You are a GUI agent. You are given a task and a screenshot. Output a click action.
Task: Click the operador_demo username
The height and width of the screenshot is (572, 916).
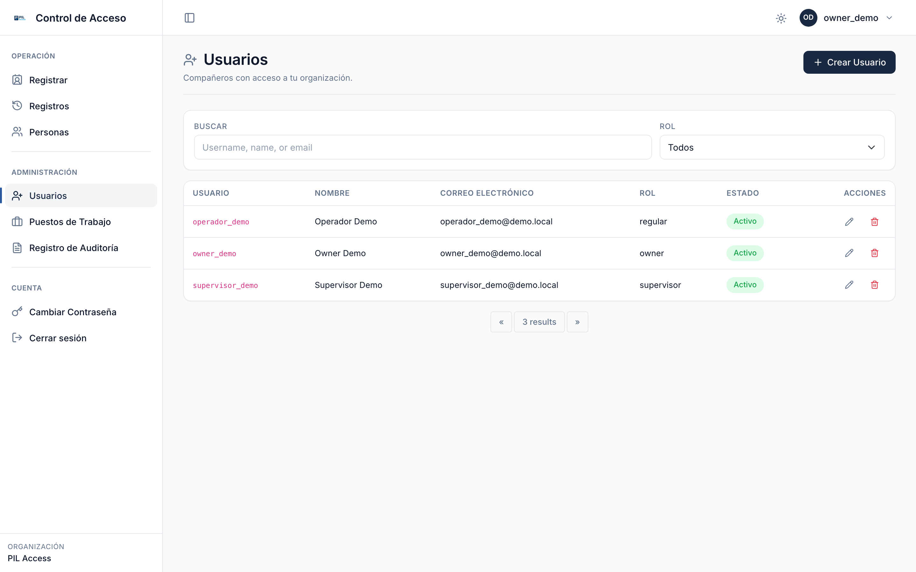(x=221, y=222)
